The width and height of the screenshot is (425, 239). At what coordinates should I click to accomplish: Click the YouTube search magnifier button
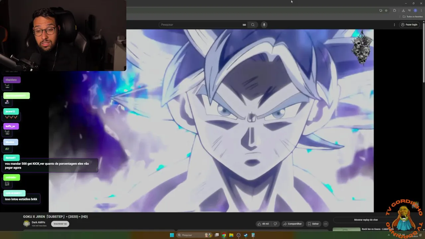253,25
